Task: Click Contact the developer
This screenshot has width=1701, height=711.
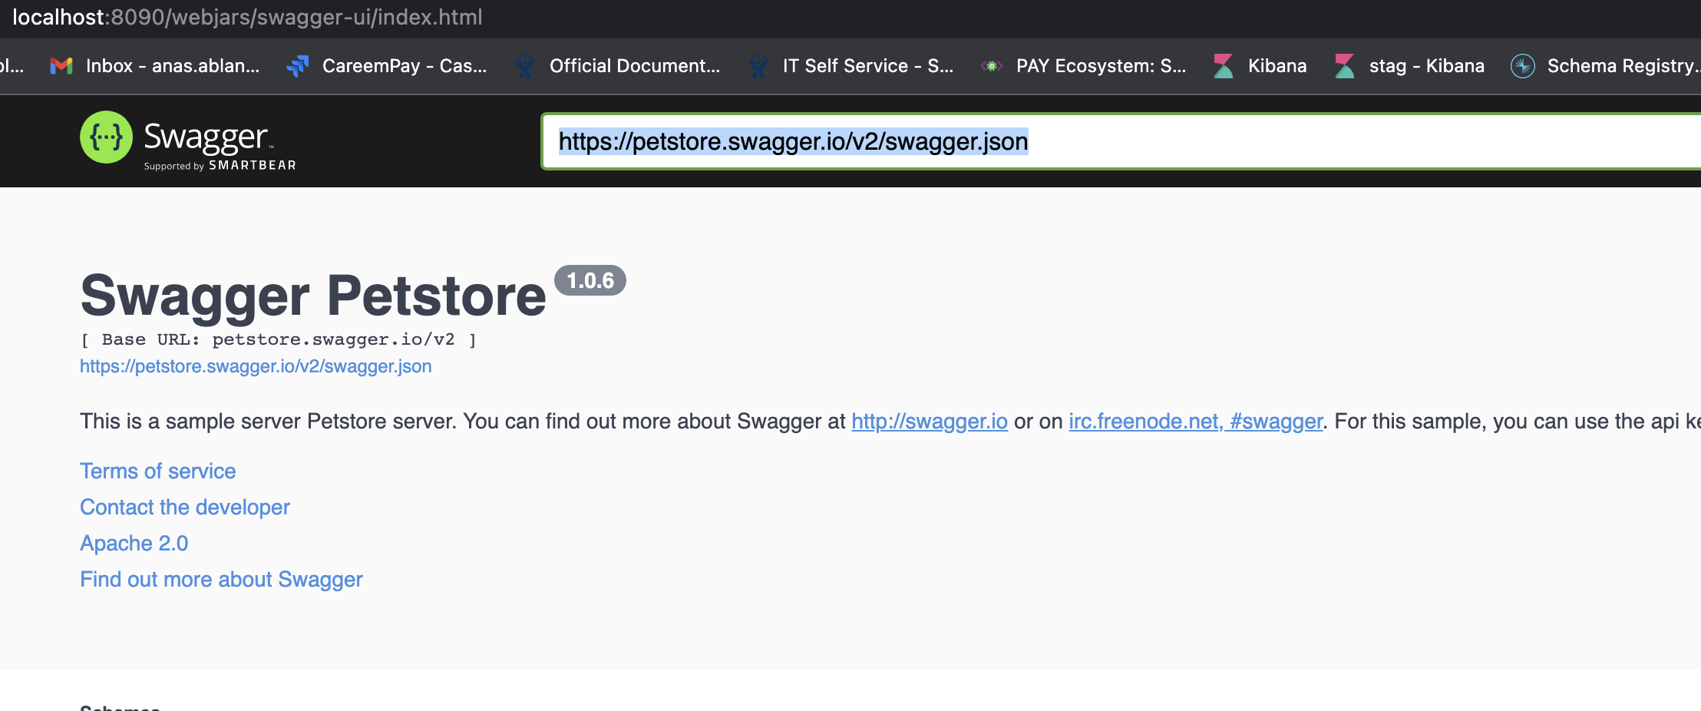Action: pyautogui.click(x=184, y=507)
